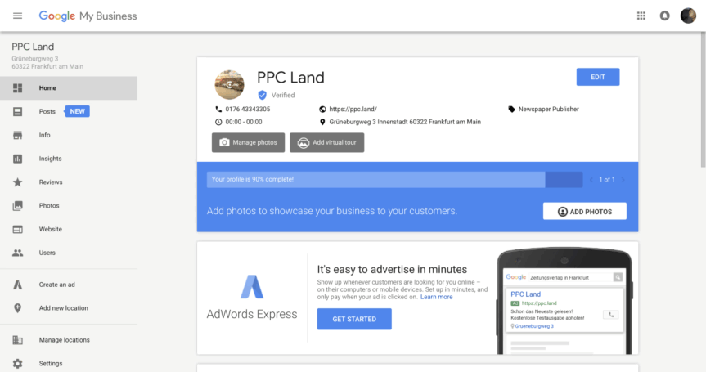Click the Website layout icon

pyautogui.click(x=17, y=230)
